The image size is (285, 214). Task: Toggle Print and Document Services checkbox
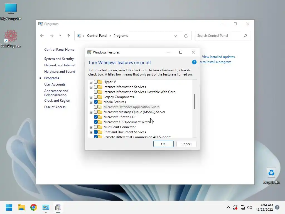click(x=96, y=132)
